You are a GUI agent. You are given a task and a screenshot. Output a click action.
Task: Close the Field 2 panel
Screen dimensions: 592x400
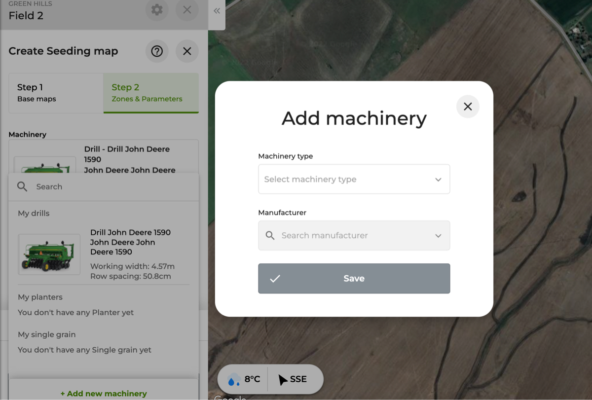click(187, 10)
